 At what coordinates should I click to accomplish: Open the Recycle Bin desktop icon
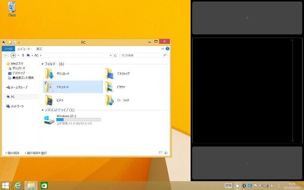12,9
